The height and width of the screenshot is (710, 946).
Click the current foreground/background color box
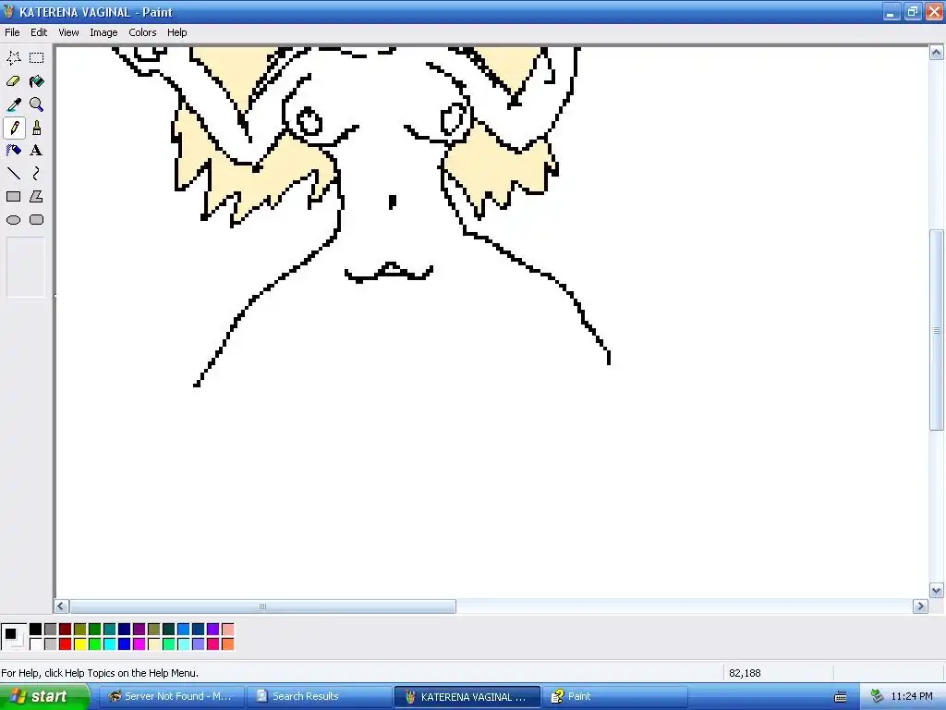click(14, 636)
